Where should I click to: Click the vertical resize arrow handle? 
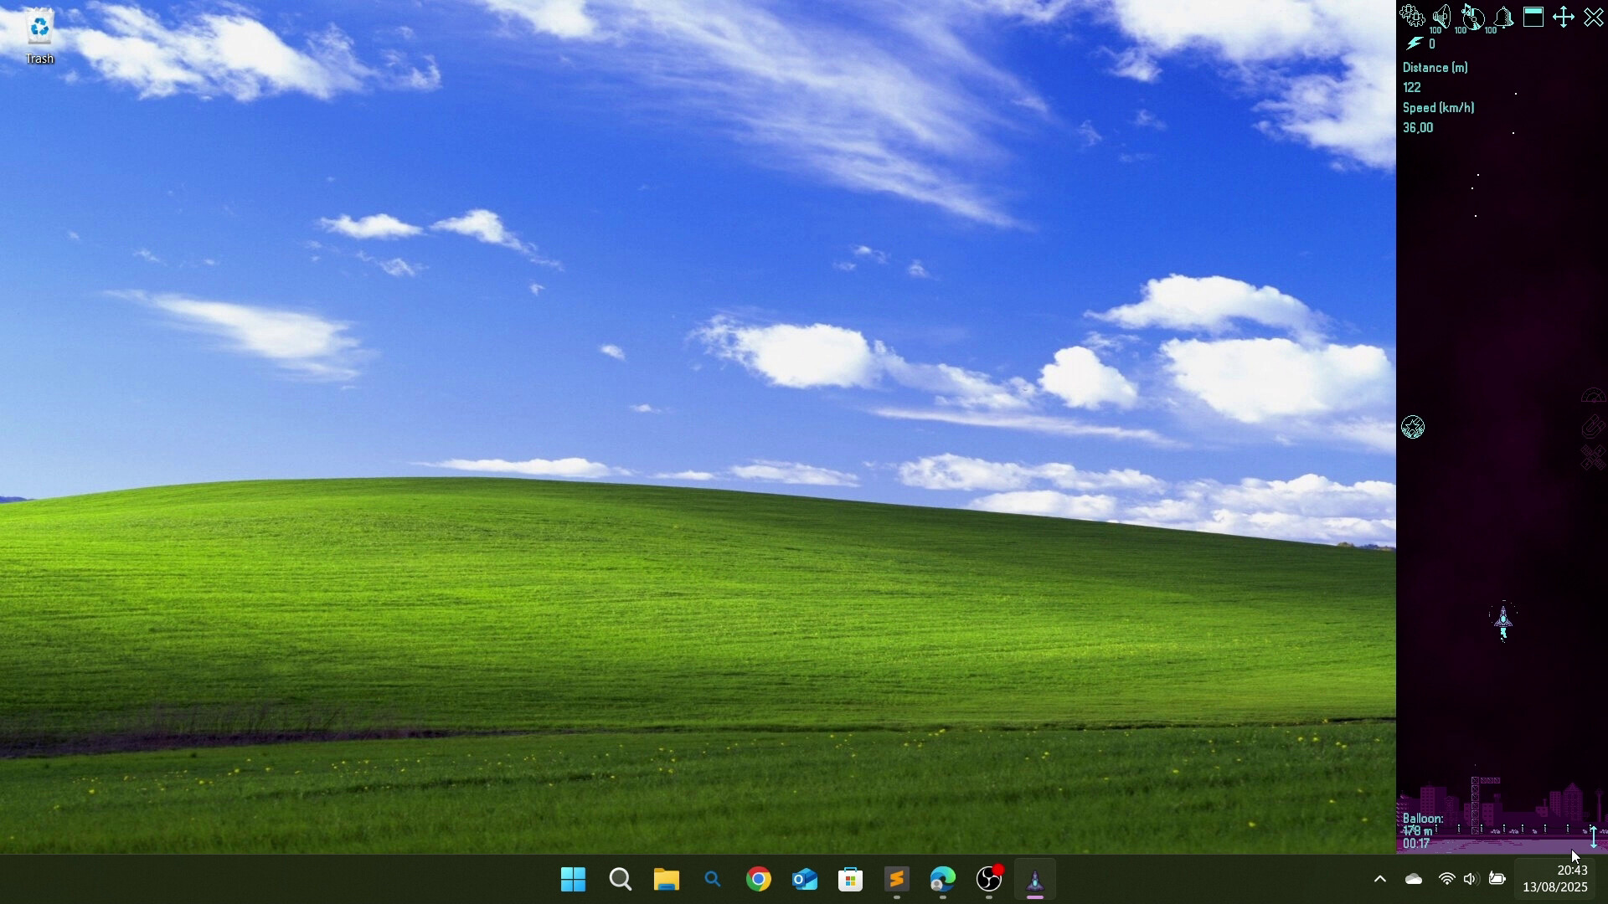(1594, 835)
